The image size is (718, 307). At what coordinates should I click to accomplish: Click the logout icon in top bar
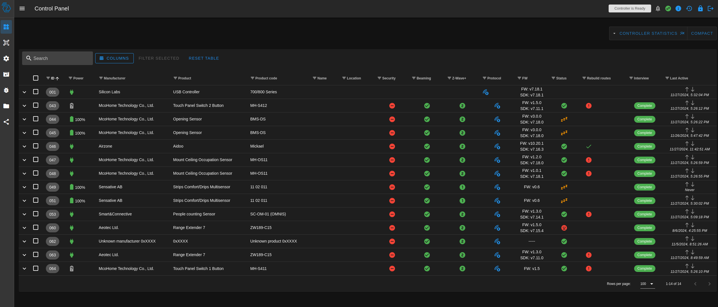[711, 8]
